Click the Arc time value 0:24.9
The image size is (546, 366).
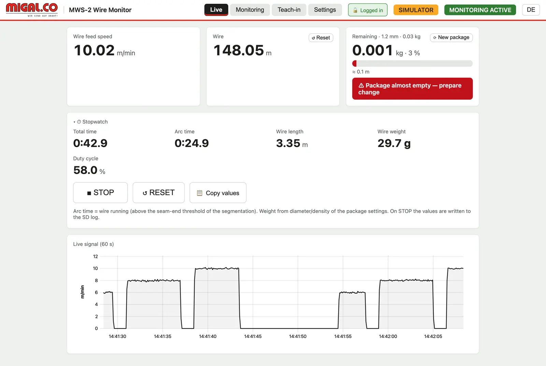pyautogui.click(x=192, y=143)
